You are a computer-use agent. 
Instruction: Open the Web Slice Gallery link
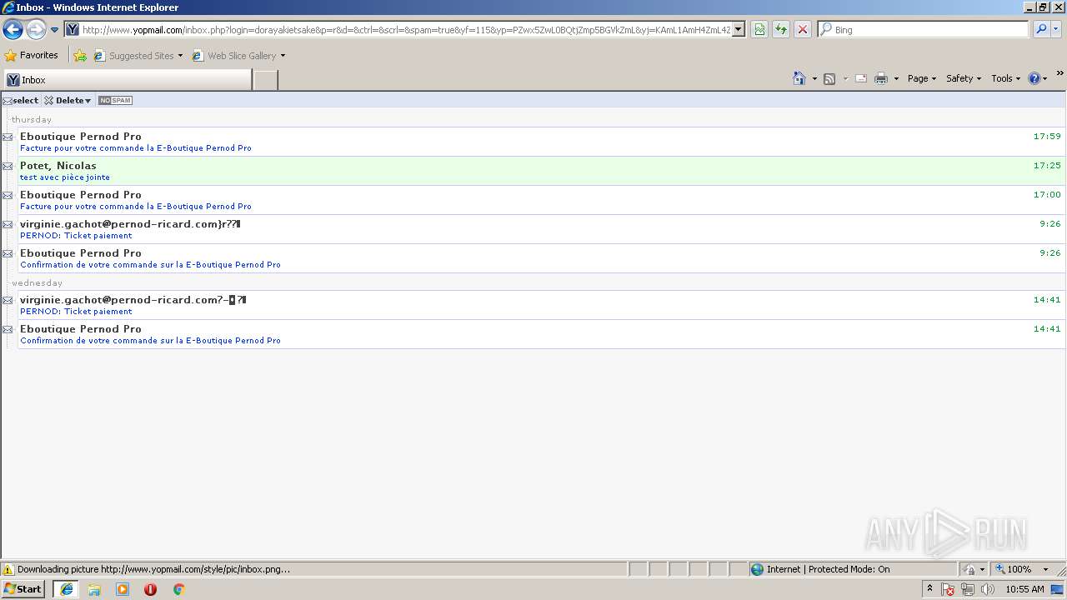234,56
